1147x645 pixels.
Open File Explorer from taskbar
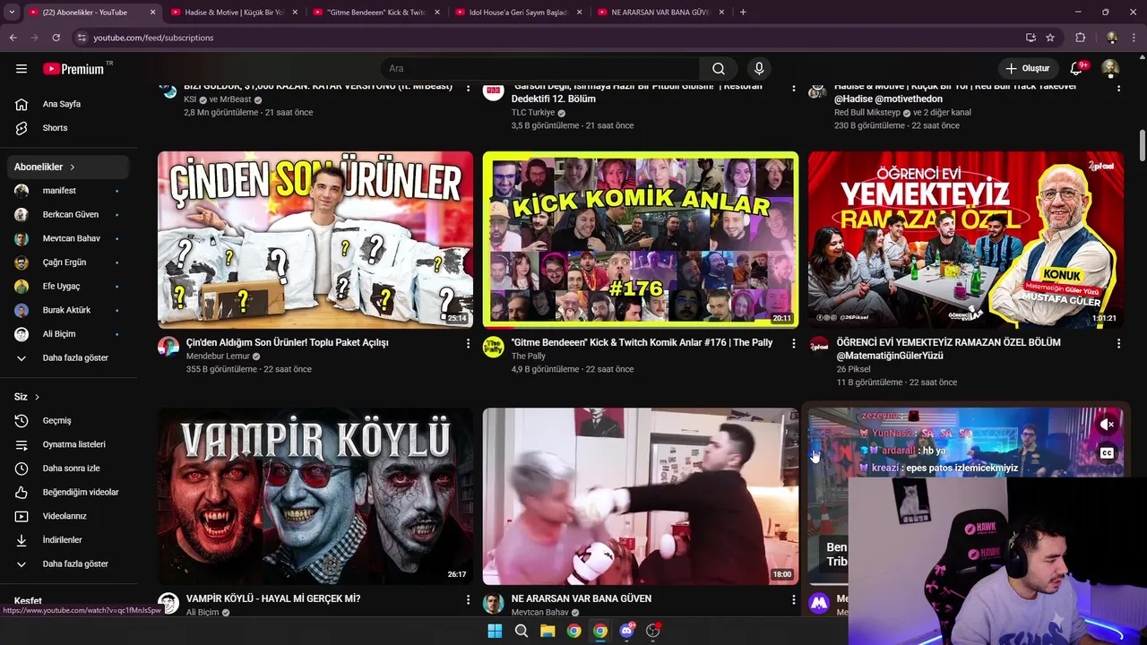(x=548, y=631)
